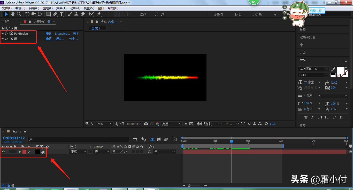
Task: Open the 效果和预设 panel
Action: click(x=307, y=37)
